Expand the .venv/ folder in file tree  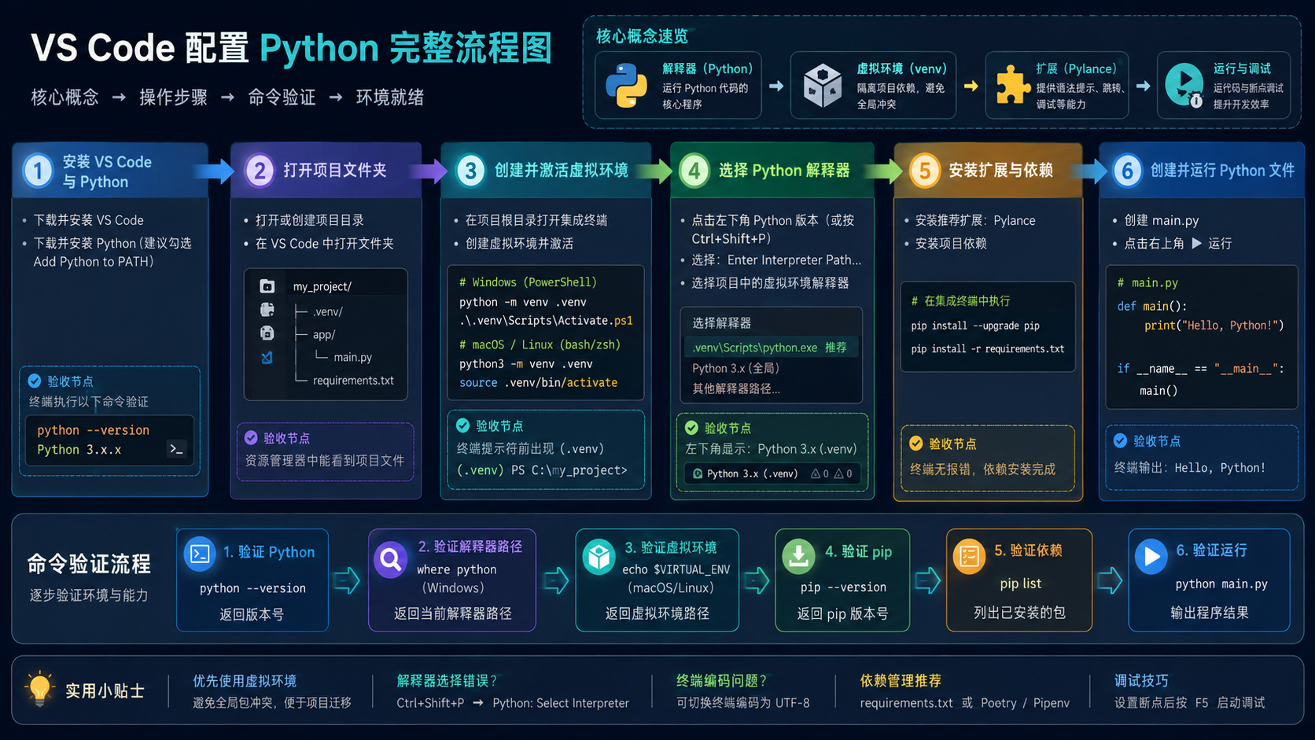(328, 311)
